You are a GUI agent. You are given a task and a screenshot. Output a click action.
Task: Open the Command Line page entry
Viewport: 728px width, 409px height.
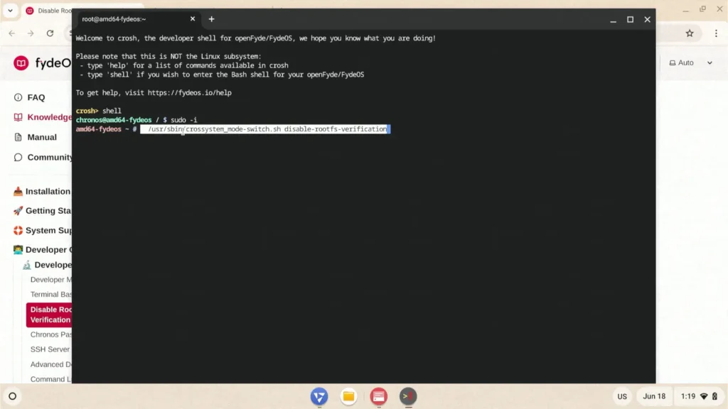point(51,379)
